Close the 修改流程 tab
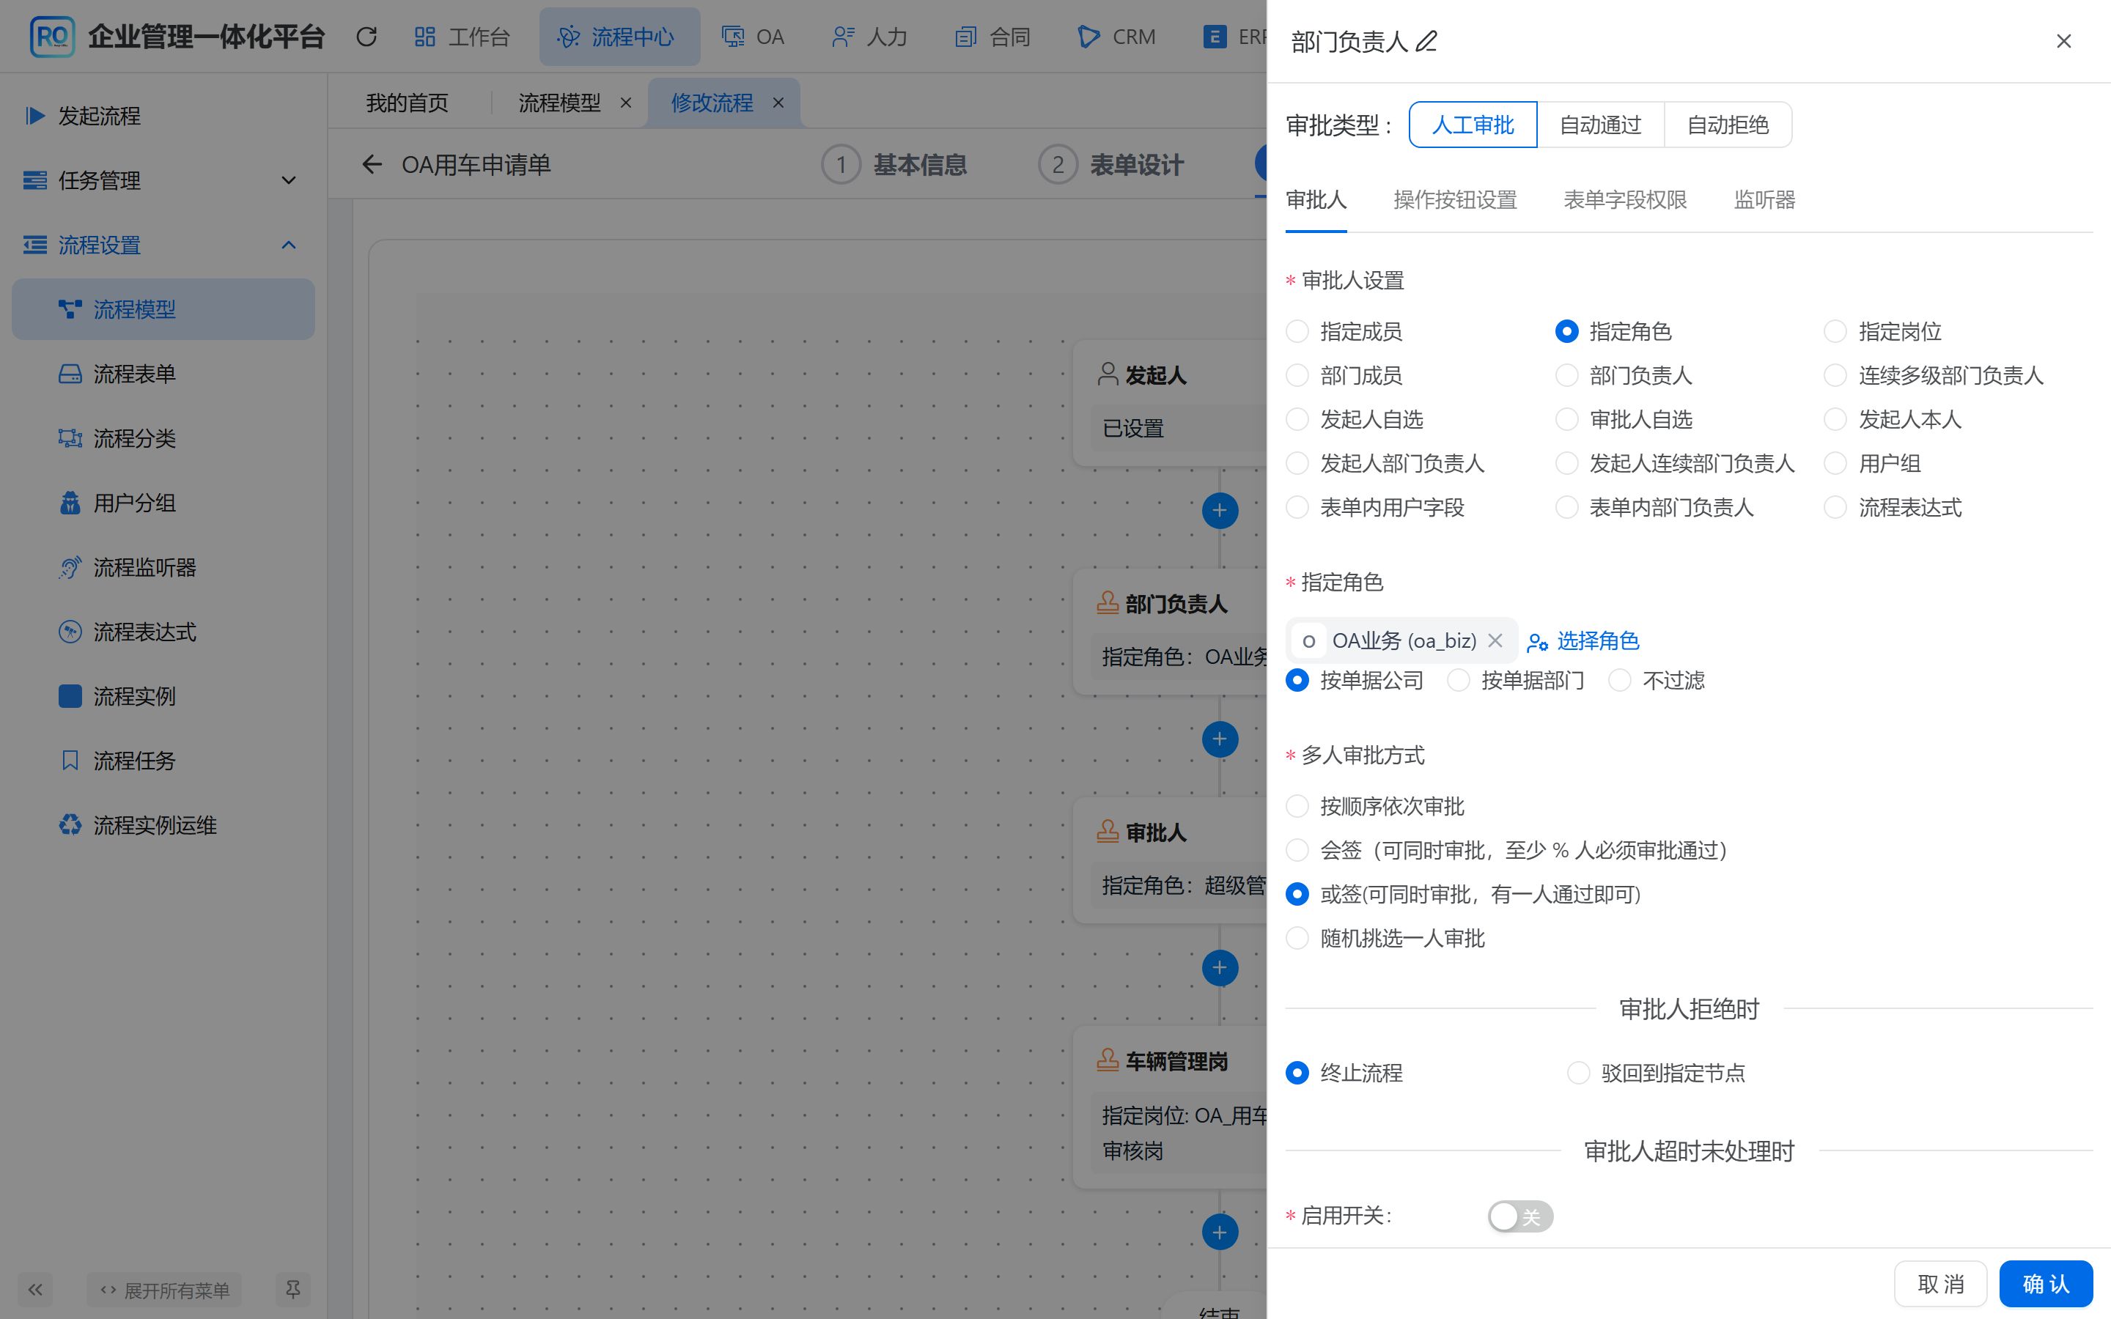 (778, 103)
